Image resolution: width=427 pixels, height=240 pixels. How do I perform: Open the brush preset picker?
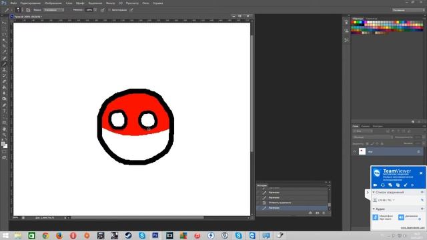(19, 10)
